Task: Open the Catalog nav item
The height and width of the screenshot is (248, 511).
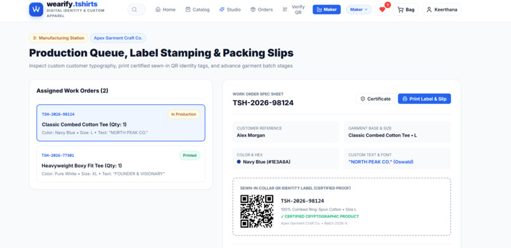Action: pyautogui.click(x=198, y=9)
